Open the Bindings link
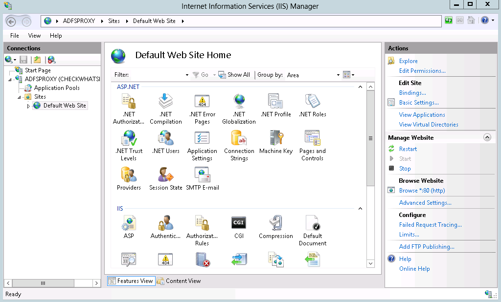This screenshot has height=302, width=501. coord(412,93)
